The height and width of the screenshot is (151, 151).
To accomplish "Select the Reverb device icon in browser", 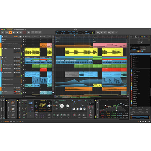I will 132,95.
